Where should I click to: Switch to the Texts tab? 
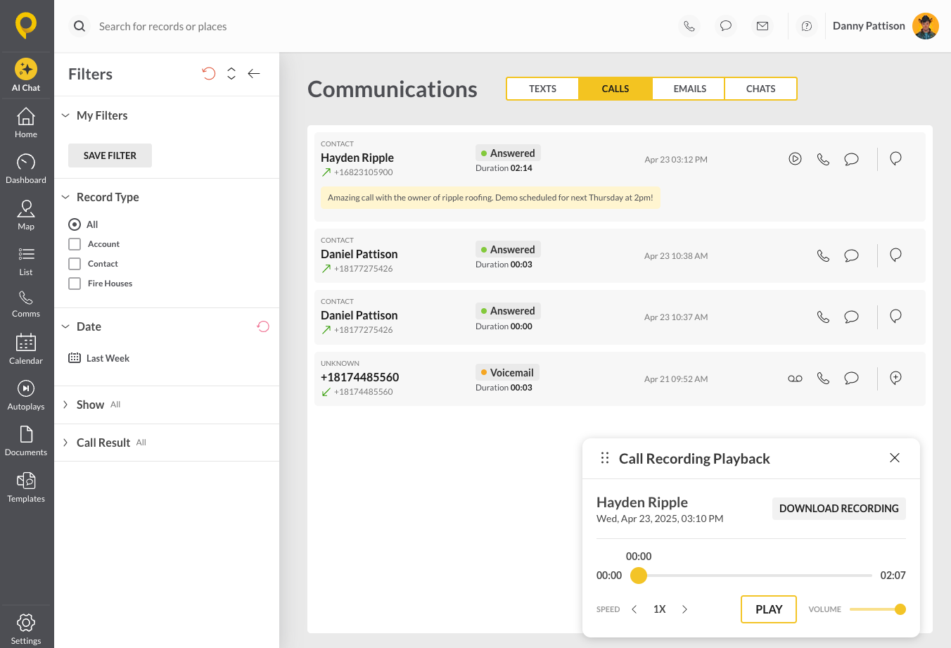(x=542, y=89)
